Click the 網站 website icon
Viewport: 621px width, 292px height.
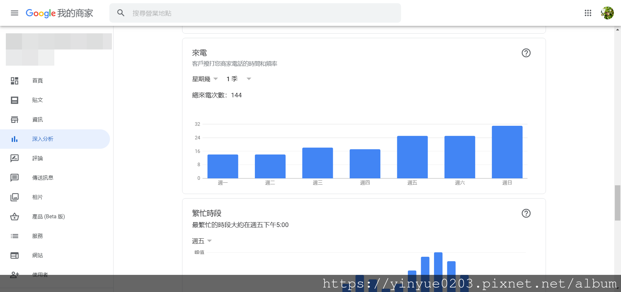pyautogui.click(x=15, y=255)
